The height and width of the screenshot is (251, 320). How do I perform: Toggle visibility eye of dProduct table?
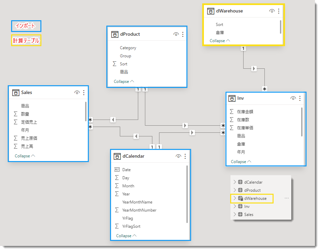[x=176, y=34]
